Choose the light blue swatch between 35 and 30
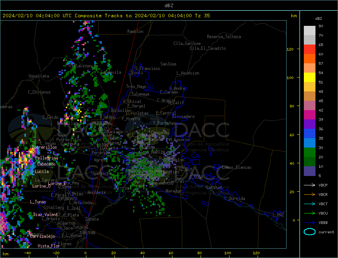 pos(309,143)
